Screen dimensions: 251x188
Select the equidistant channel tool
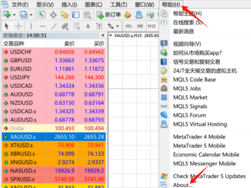65,26
